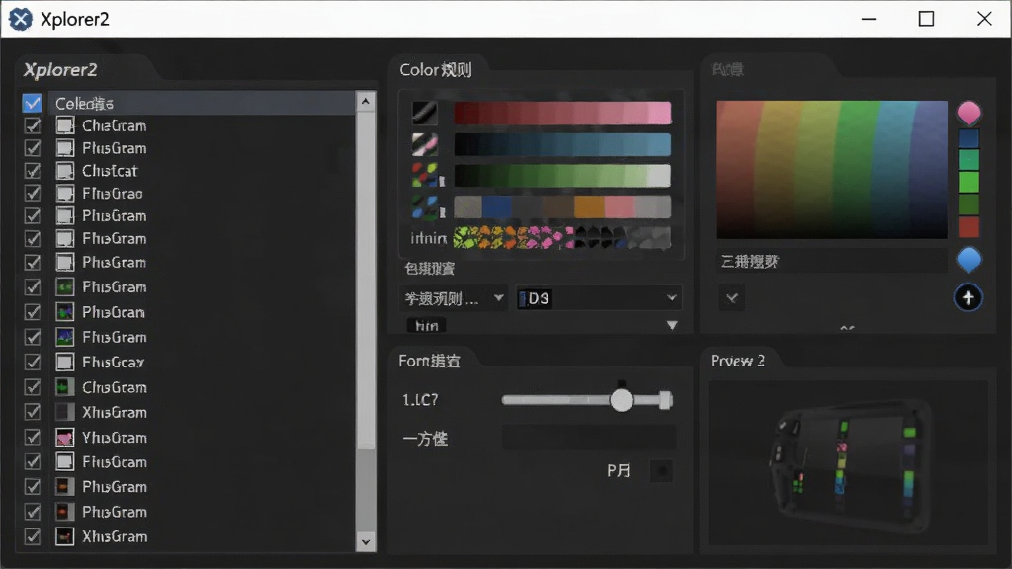The width and height of the screenshot is (1012, 569).
Task: Disable the YhisGram checkbox
Action: (x=33, y=438)
